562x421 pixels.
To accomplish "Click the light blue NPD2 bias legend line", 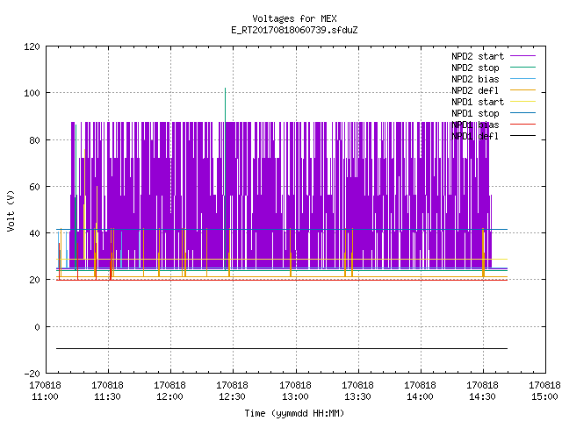I will pyautogui.click(x=522, y=79).
